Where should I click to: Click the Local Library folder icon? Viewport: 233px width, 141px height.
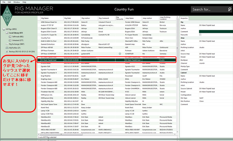click(7, 33)
